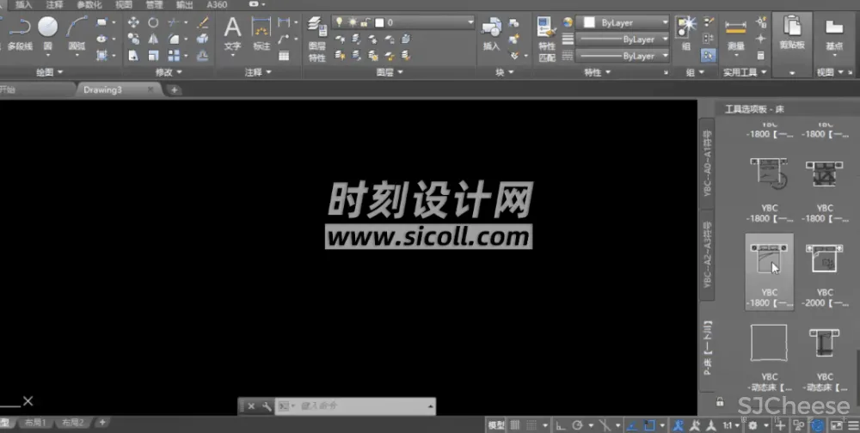The image size is (860, 433).
Task: Open the A360 ribbon tab
Action: (x=217, y=4)
